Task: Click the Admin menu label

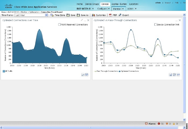Action: click(x=130, y=9)
